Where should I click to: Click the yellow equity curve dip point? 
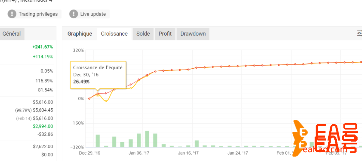(x=106, y=101)
